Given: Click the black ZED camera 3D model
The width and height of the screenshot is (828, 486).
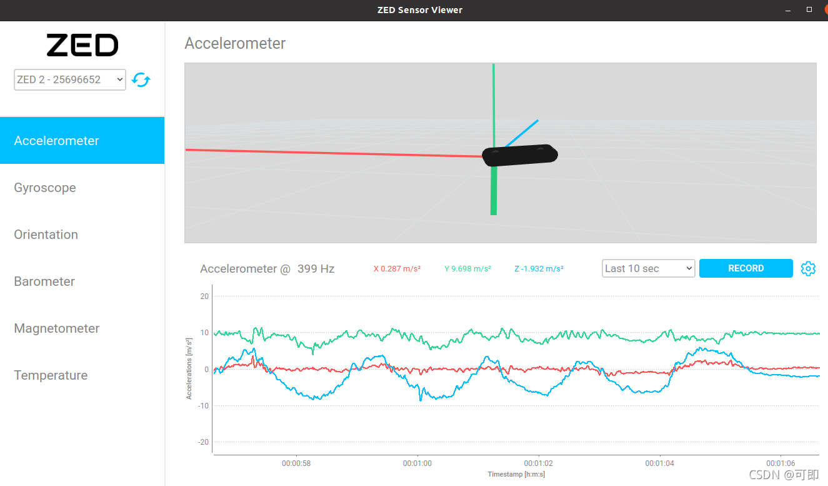Looking at the screenshot, I should [x=520, y=154].
